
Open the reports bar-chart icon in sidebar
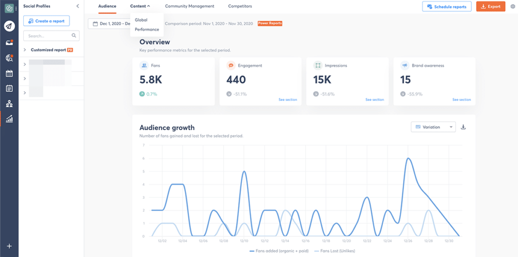tap(9, 119)
